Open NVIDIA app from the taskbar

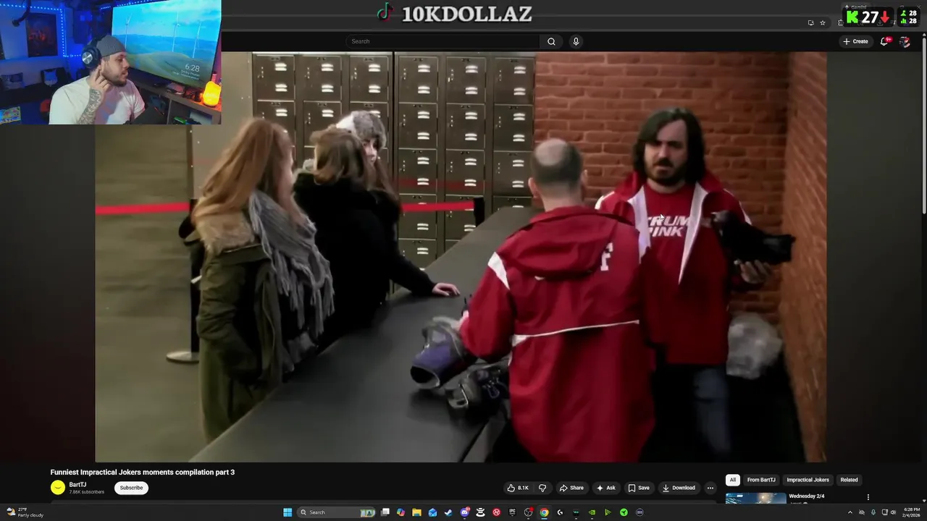pyautogui.click(x=592, y=512)
